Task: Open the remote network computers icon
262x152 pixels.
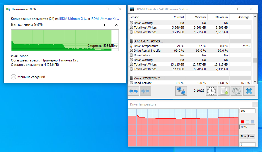Action: pos(181,91)
